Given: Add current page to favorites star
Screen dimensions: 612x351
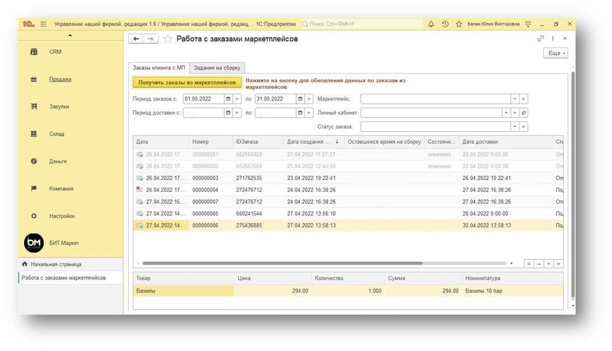Looking at the screenshot, I should click(168, 39).
